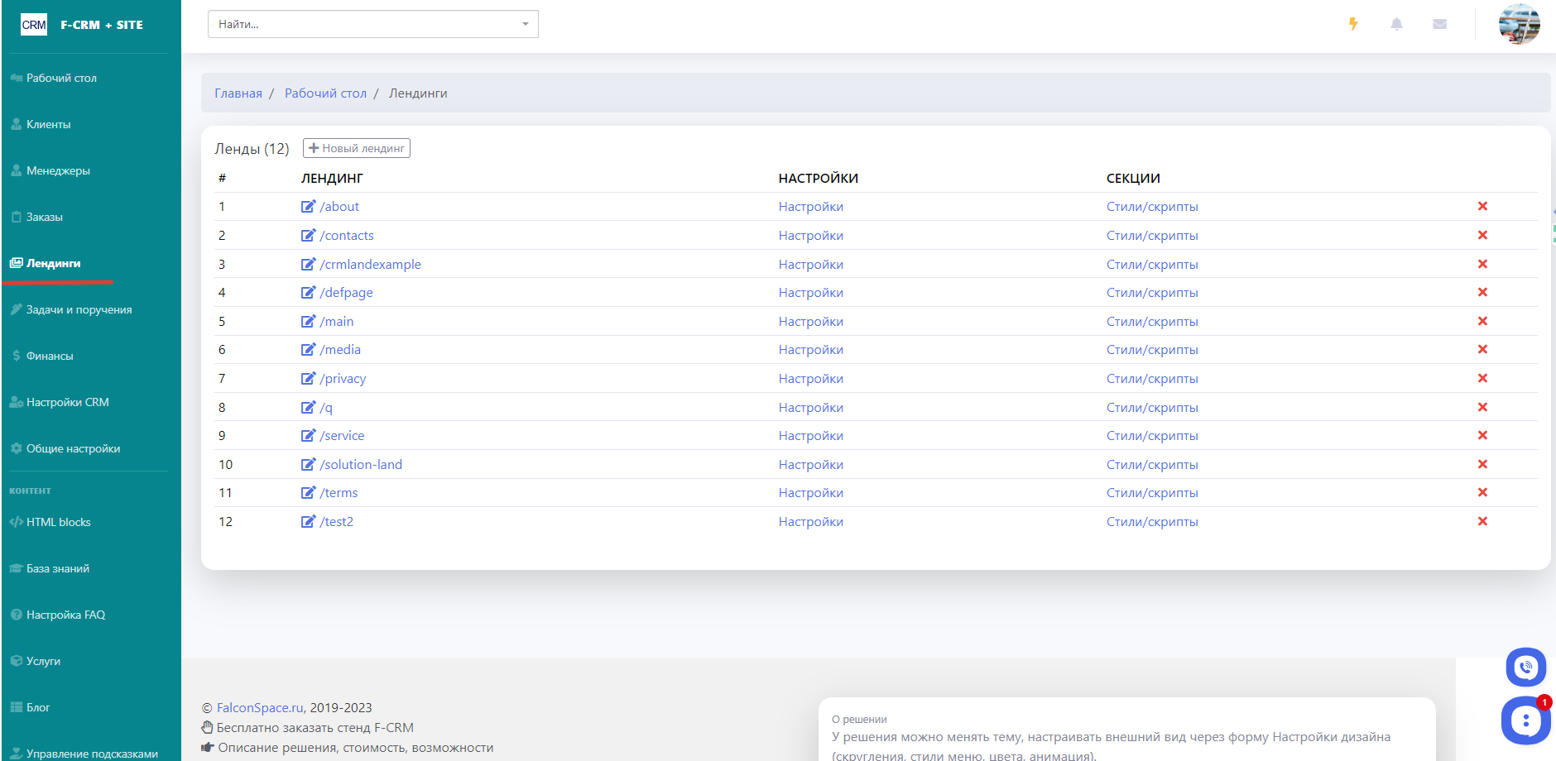Open the phone callback widget icon
Viewport: 1556px width, 761px height.
click(x=1525, y=667)
